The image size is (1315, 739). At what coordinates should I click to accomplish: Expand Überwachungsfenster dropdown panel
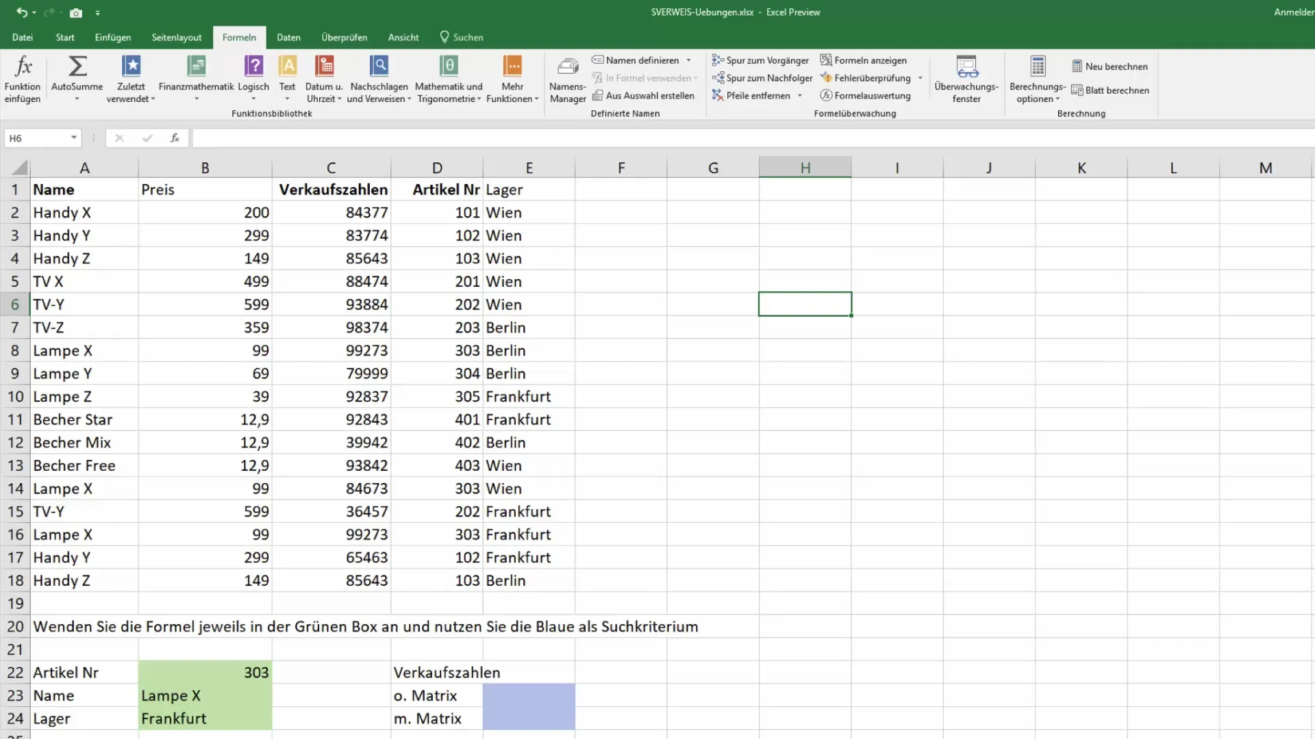tap(966, 79)
